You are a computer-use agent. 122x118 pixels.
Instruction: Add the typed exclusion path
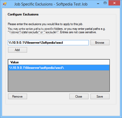click(17, 50)
